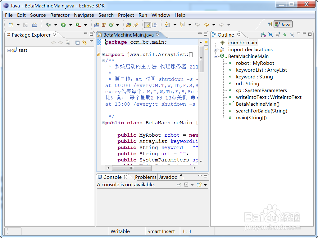Toggle Link with Editor in Package Explorer
The image size is (318, 238).
click(x=84, y=42)
